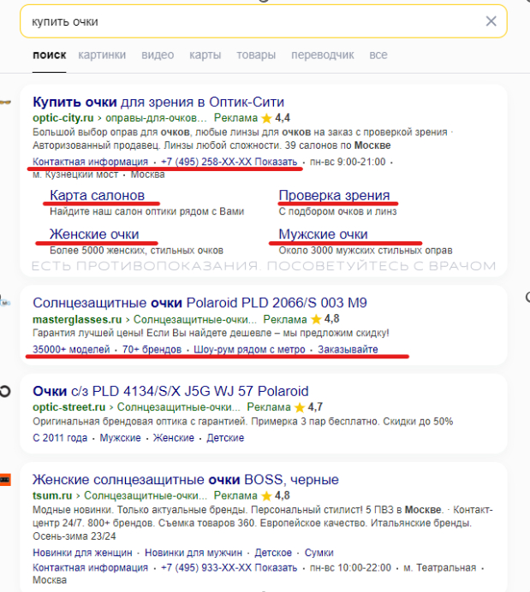The image size is (530, 592).
Task: Click the '70+ брендов' quick link
Action: coord(152,350)
